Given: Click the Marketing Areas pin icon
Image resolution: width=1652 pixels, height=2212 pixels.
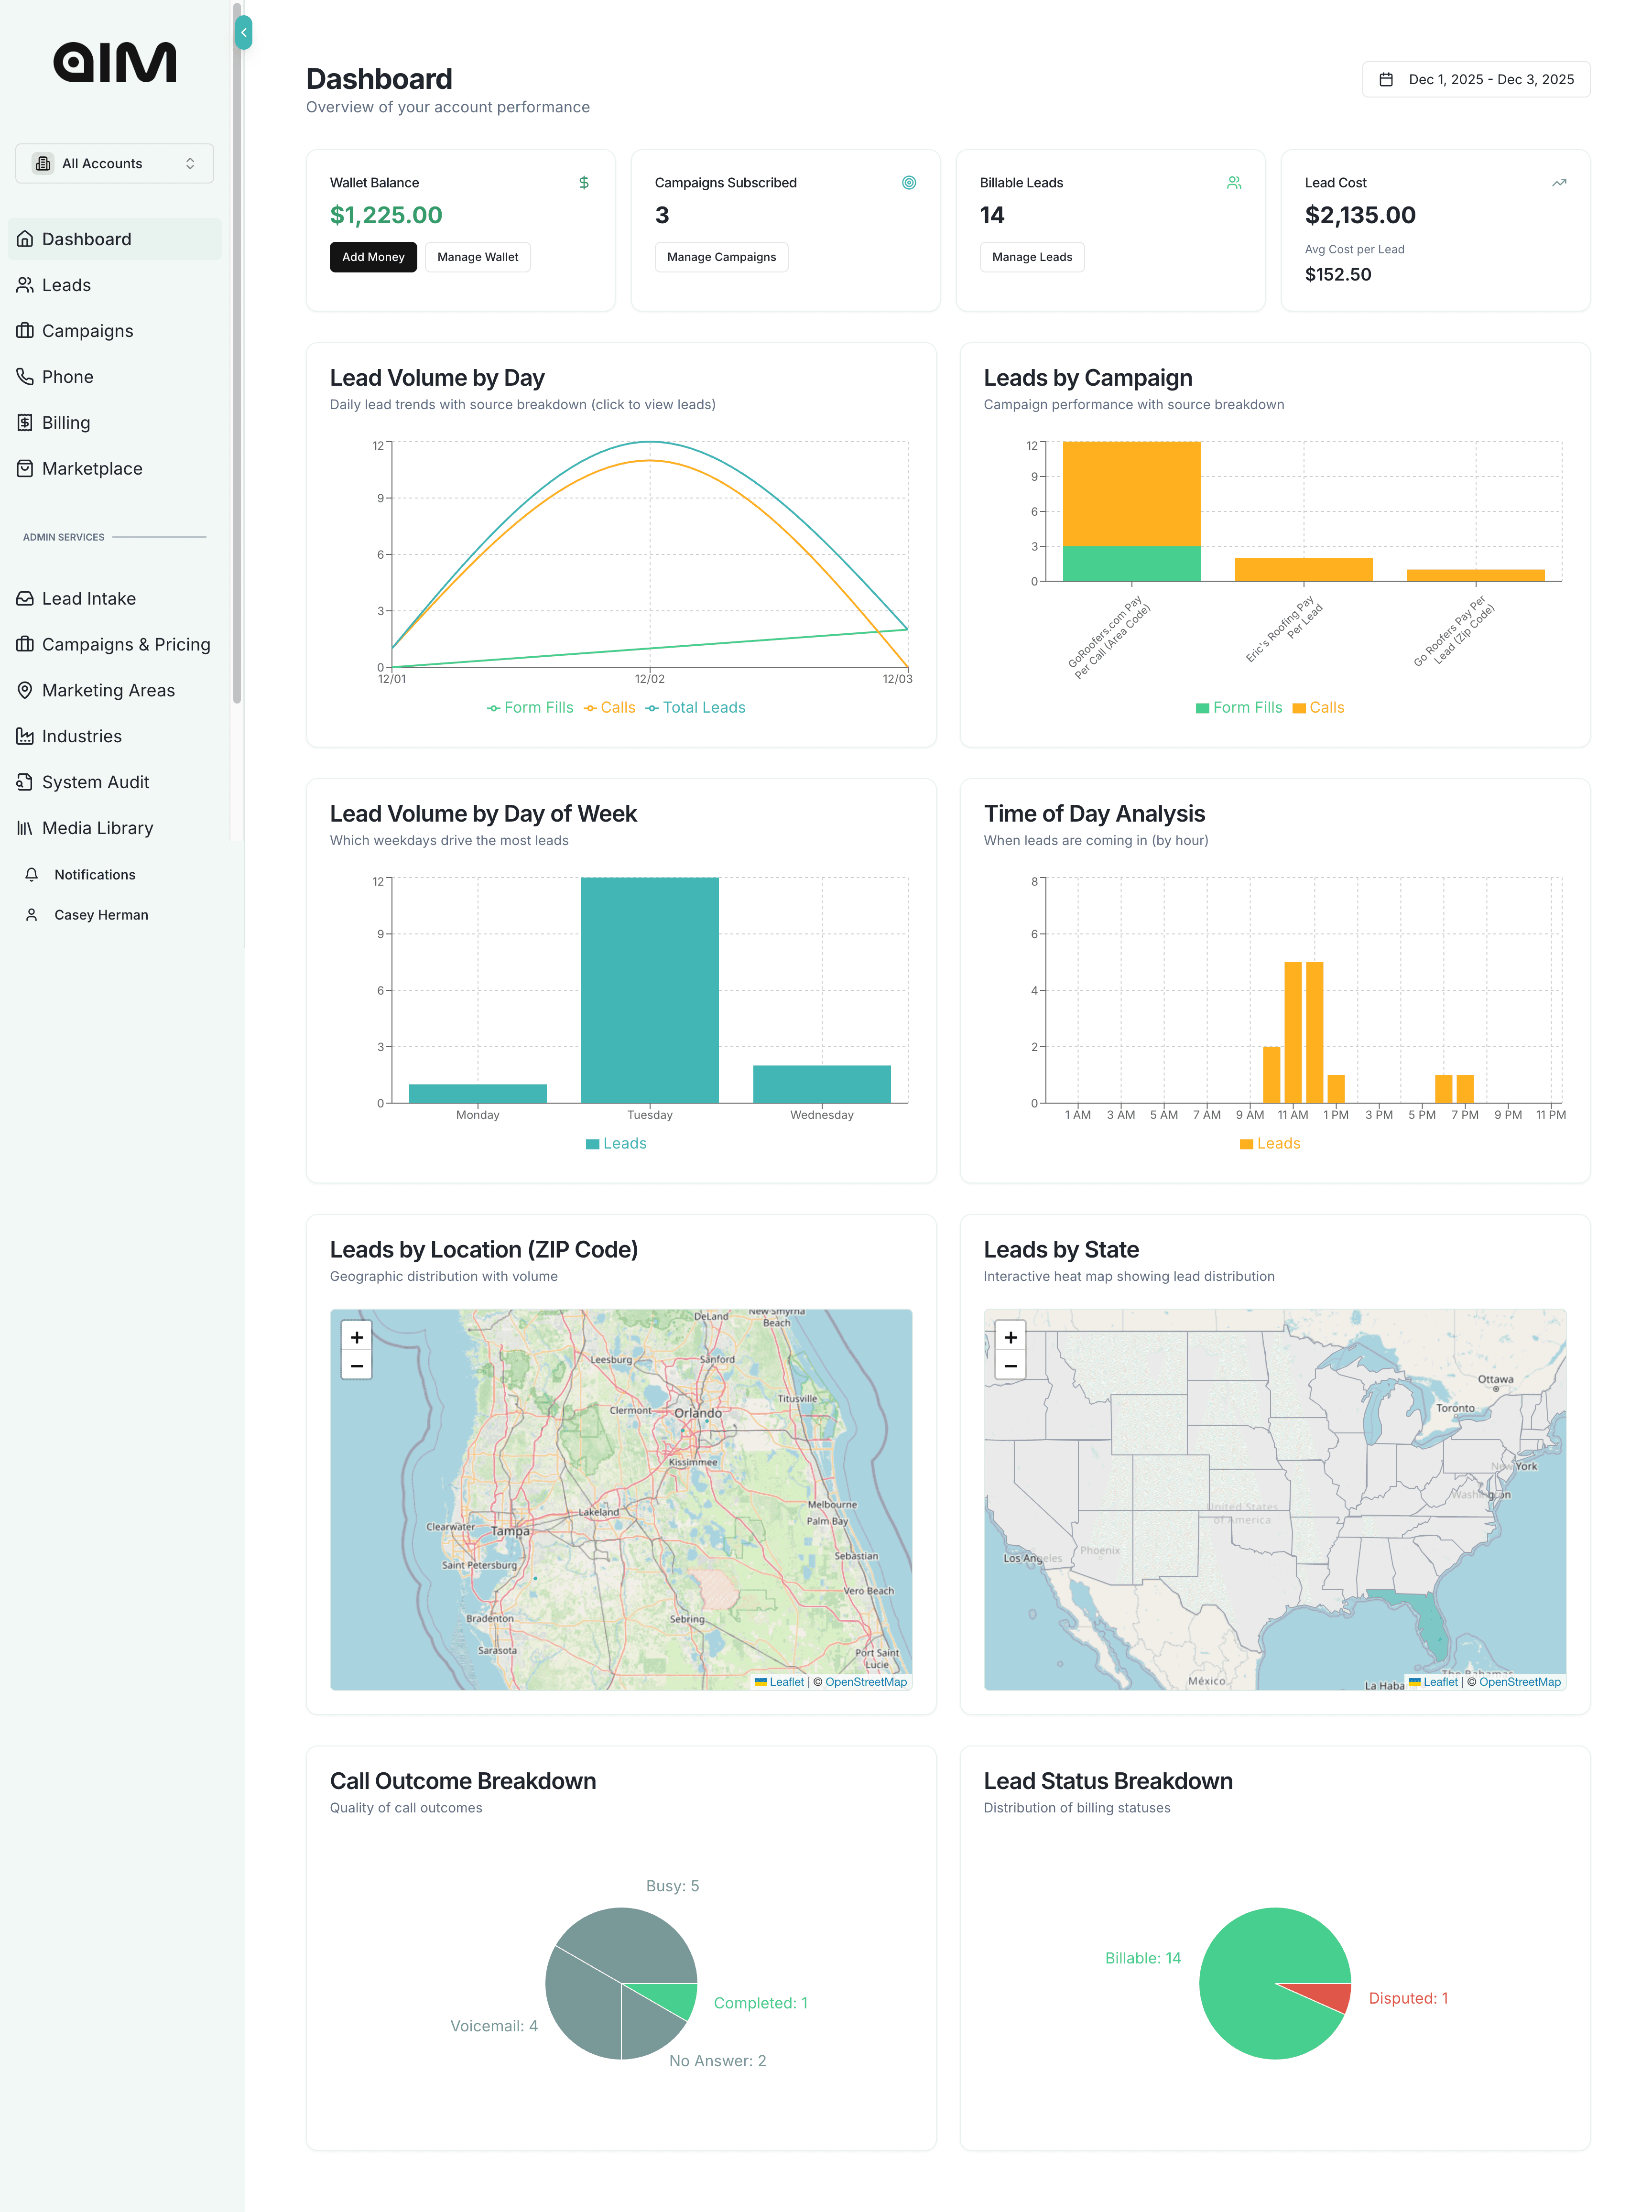Looking at the screenshot, I should 25,690.
